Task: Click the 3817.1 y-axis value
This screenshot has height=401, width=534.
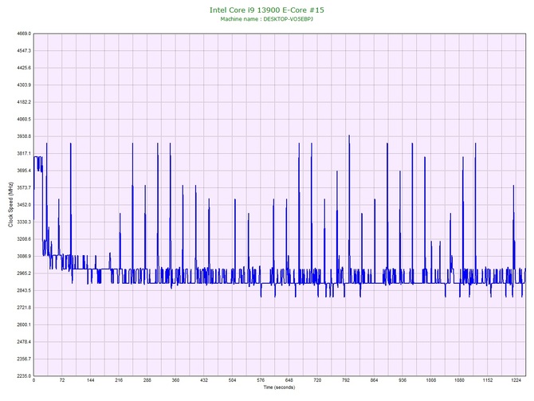Action: pos(24,153)
